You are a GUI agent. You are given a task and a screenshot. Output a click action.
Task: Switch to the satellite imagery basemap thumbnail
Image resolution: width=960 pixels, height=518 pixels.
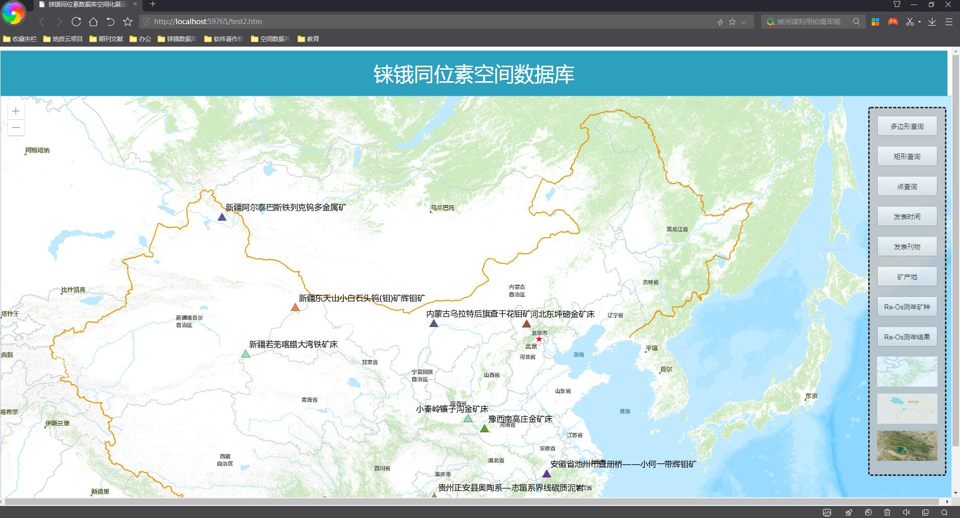[x=907, y=445]
